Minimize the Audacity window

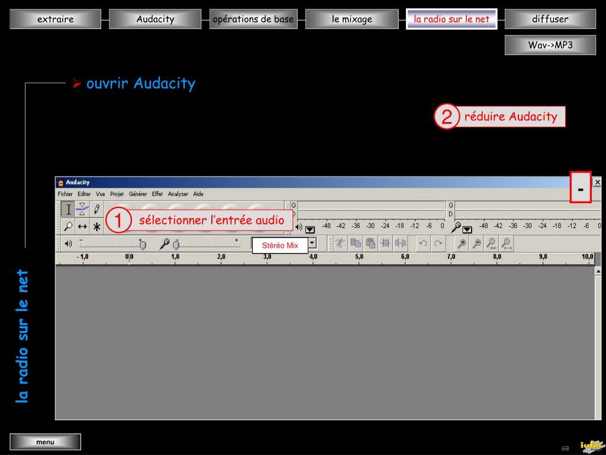click(581, 187)
